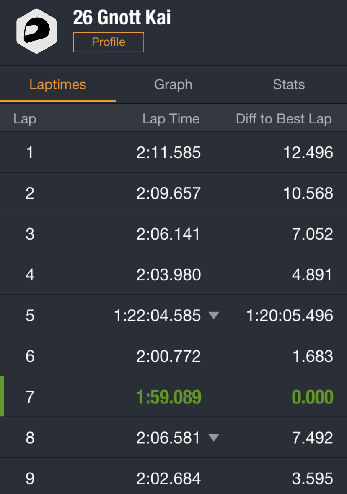The image size is (347, 494).
Task: Switch to the Graph tab
Action: 173,84
